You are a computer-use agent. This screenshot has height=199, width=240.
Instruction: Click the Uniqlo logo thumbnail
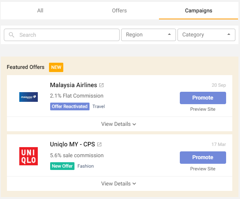tap(29, 156)
